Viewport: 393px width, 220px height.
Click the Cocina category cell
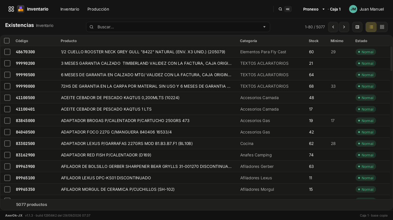pos(247,144)
